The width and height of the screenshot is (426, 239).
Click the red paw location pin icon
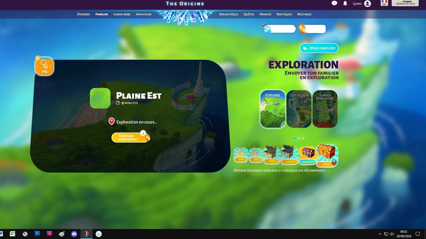point(112,121)
